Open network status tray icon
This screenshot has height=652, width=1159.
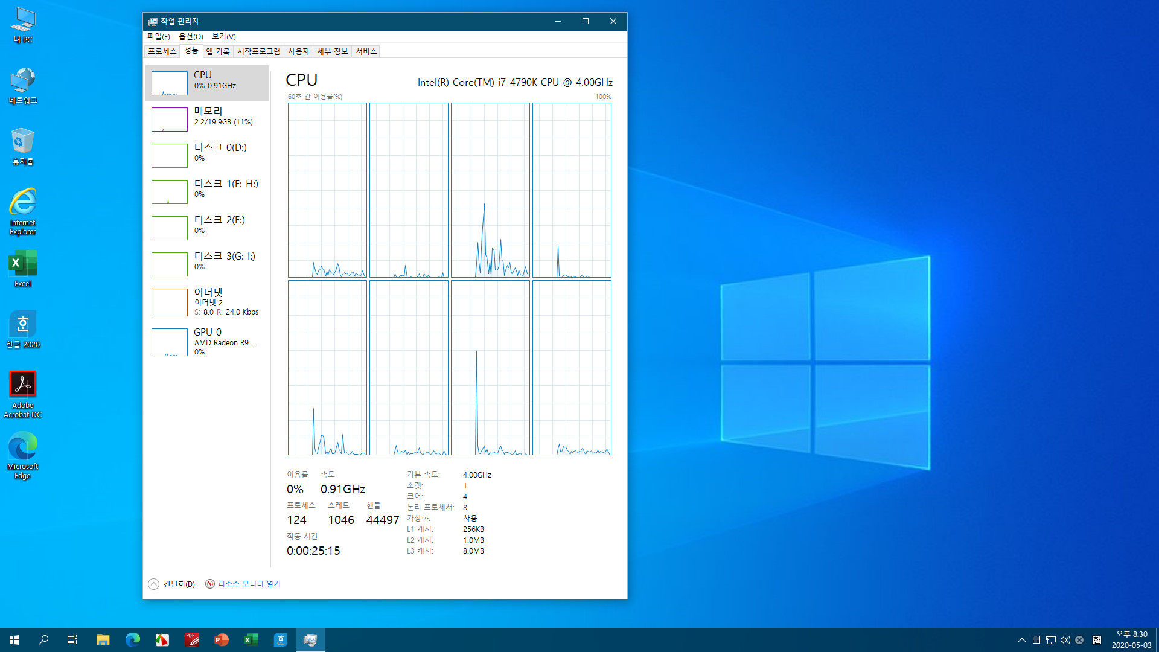pos(1051,640)
